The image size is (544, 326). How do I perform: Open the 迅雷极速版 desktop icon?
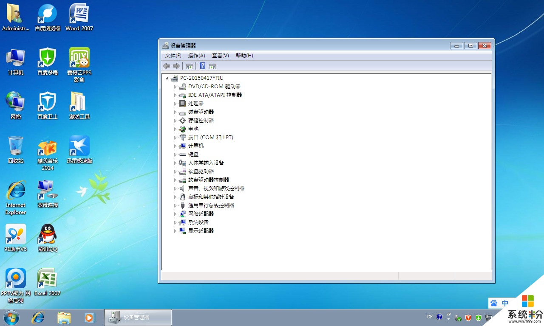point(79,146)
